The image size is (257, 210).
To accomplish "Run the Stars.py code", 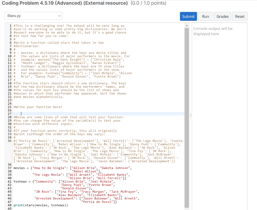I will pos(205,16).
